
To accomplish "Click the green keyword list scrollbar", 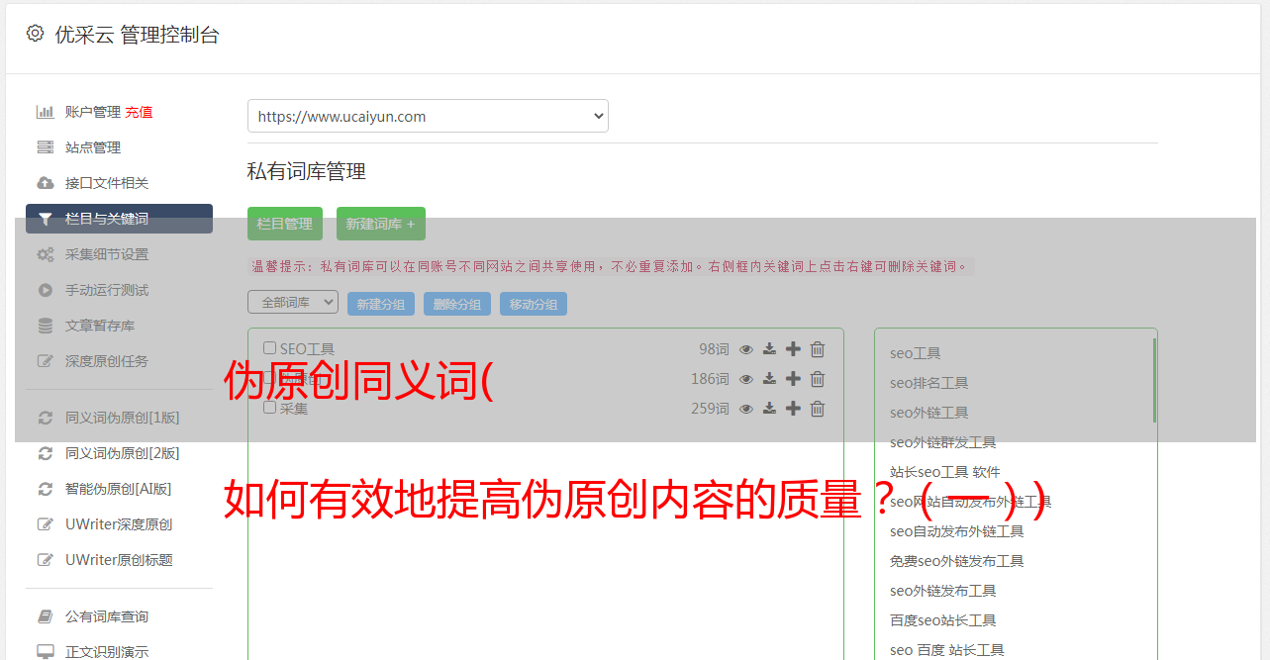I will click(1154, 380).
